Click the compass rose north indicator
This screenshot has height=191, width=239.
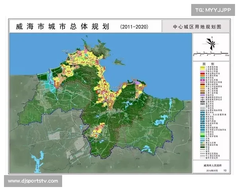(211, 42)
